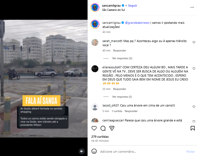View the 279 curtidas likes list
Viewport: 197px width, 156px height.
[100, 137]
